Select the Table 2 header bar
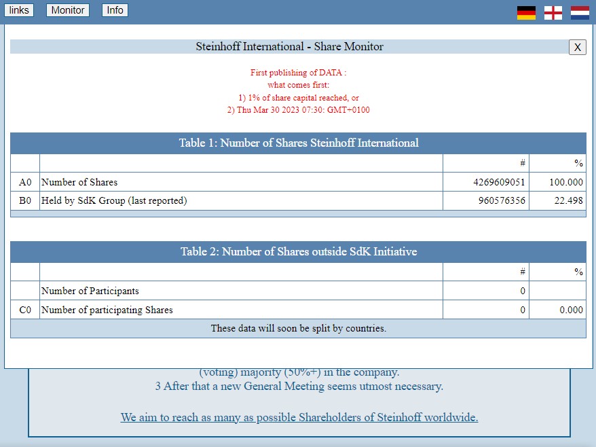Viewport: 596px width, 447px height. point(297,251)
